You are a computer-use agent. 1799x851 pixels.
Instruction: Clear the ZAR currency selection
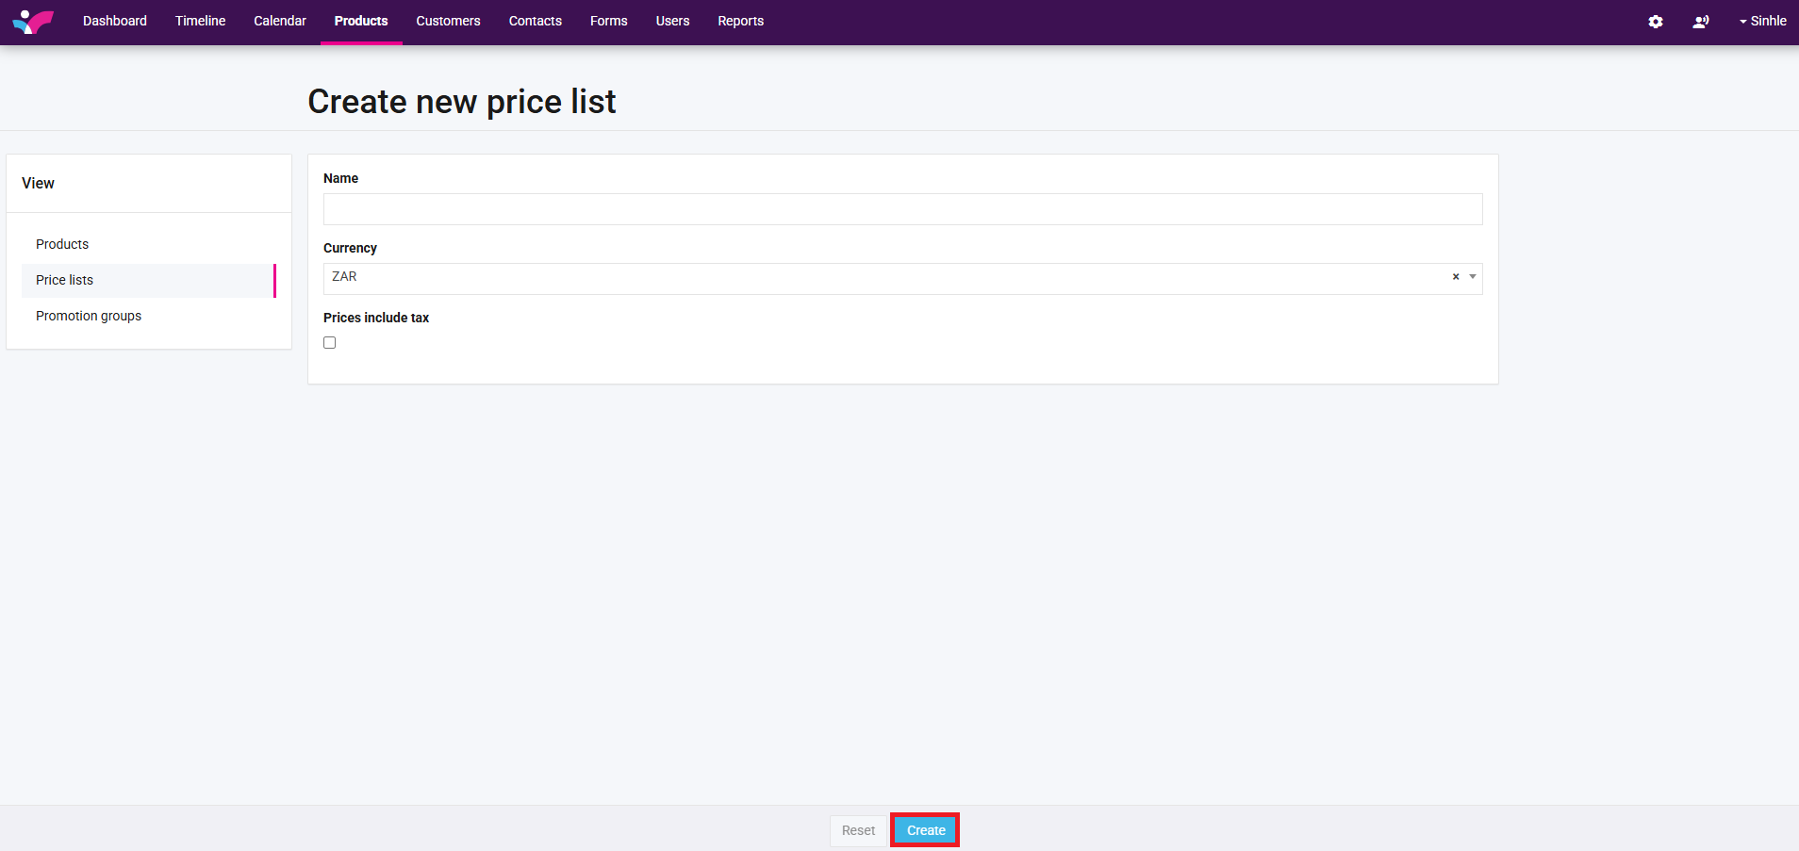pos(1456,277)
